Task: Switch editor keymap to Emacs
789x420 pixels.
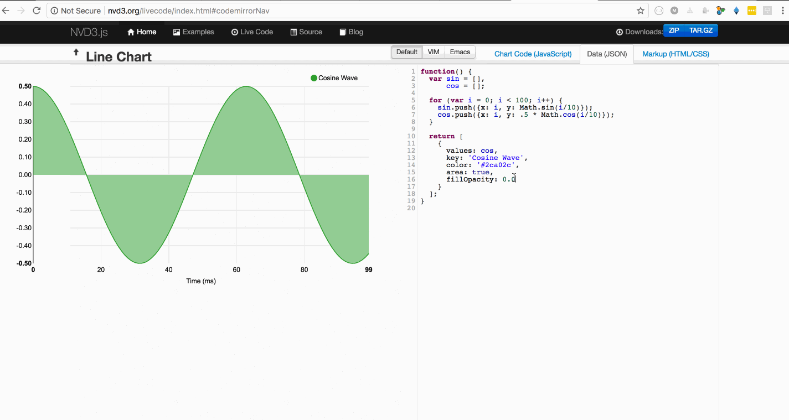Action: pos(460,52)
